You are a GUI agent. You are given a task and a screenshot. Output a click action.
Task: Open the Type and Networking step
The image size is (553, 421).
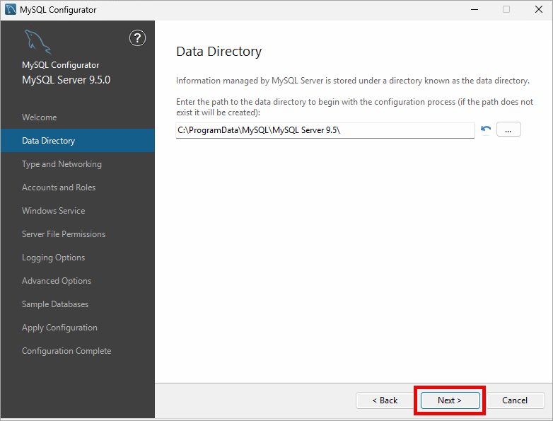tap(62, 164)
